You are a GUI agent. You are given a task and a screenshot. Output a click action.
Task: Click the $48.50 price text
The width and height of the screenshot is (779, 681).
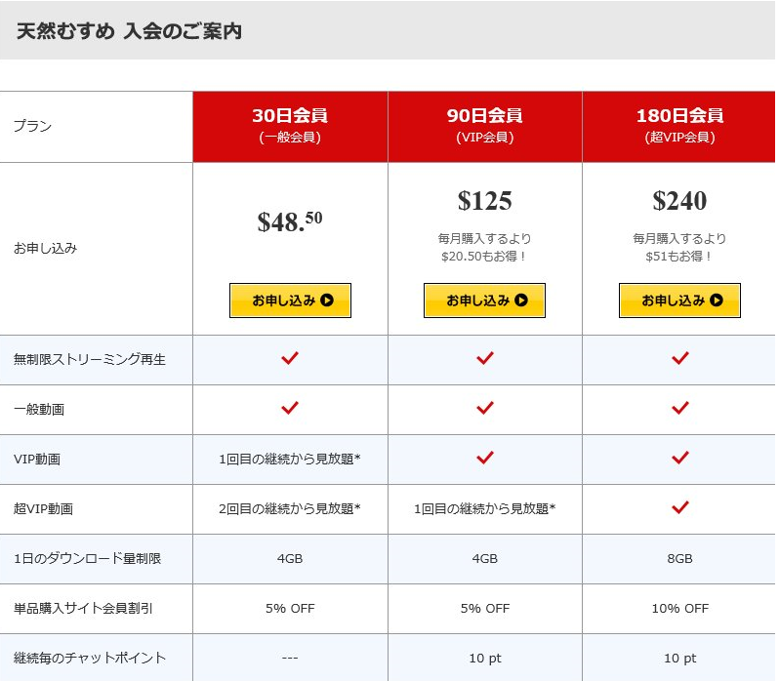290,221
